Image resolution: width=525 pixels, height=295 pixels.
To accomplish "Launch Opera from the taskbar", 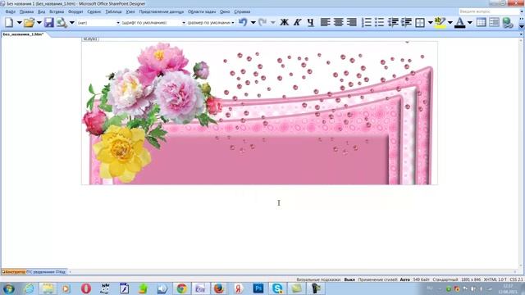I will tap(85, 288).
